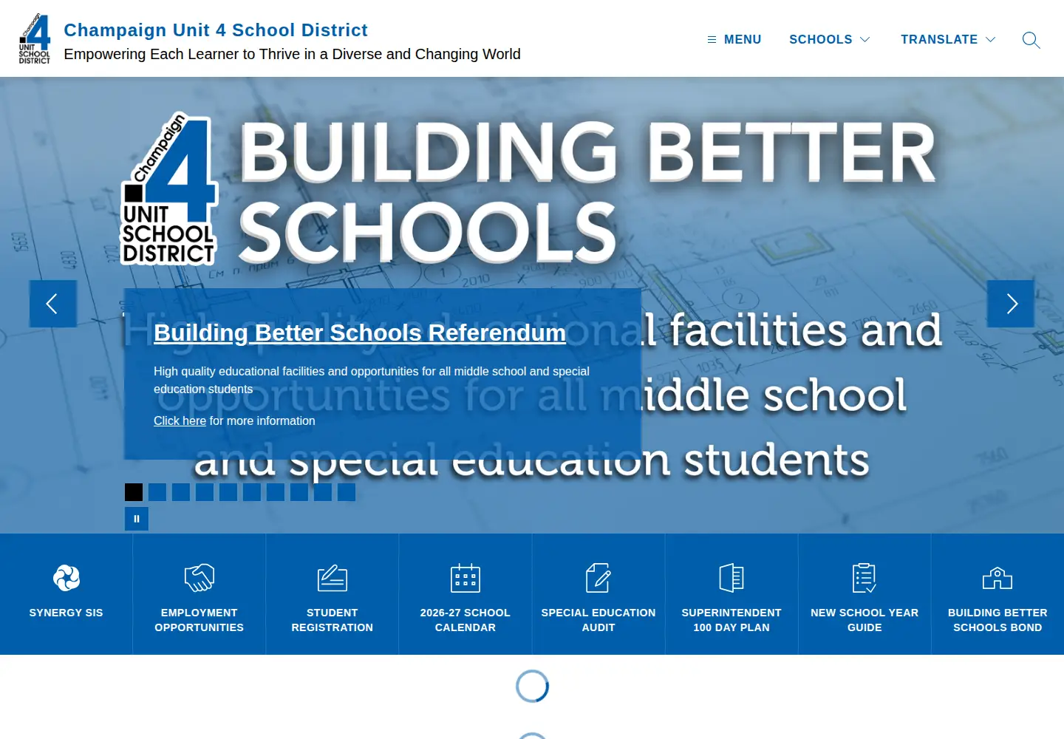Screen dimensions: 1064x739
Task: Open 2026-27 SCHOOL CALENDAR text label
Action: pyautogui.click(x=465, y=620)
